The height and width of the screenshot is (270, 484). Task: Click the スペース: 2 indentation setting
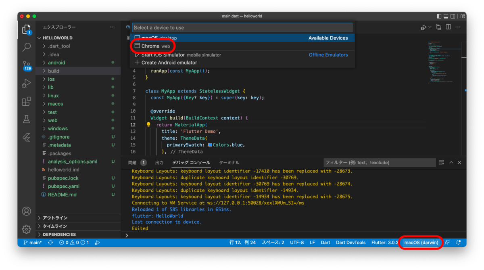tap(273, 243)
